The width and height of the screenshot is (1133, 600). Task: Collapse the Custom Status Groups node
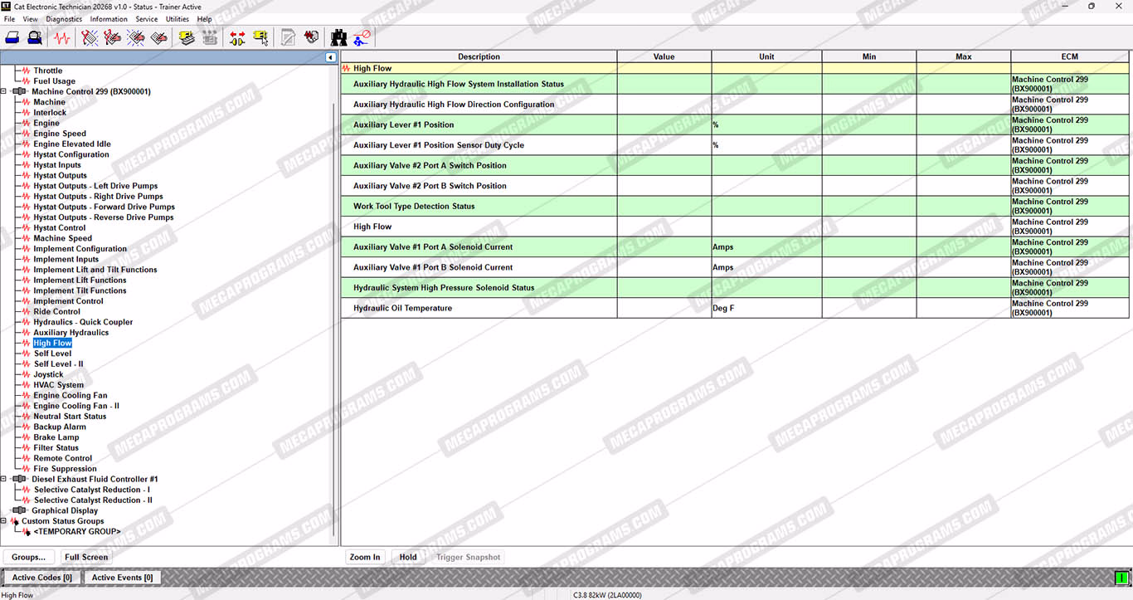(x=4, y=521)
